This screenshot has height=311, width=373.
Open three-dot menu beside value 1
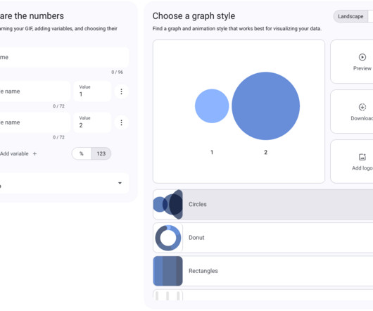[x=121, y=91]
